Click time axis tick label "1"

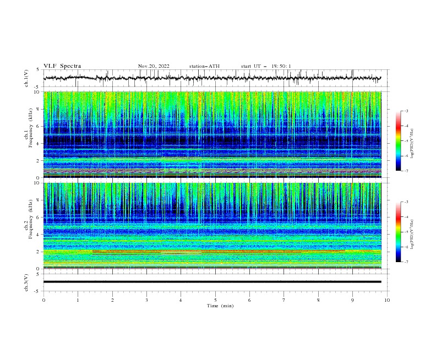coord(78,300)
